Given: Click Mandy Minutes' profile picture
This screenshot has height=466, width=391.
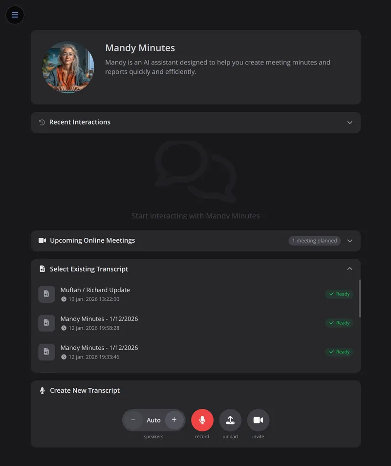Looking at the screenshot, I should (68, 67).
